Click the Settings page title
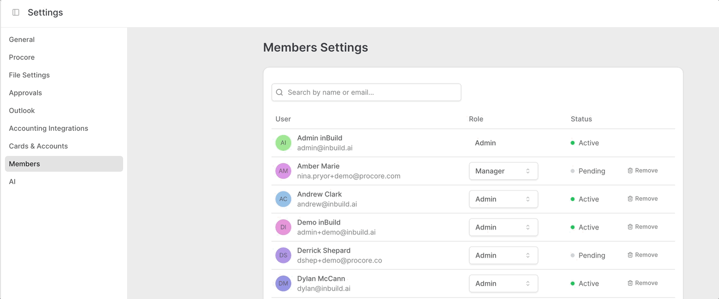Screen dimensions: 719x299 [x=45, y=12]
